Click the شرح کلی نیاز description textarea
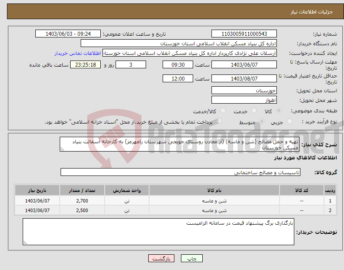Viewport: 344px width, 270px height. tap(180, 144)
